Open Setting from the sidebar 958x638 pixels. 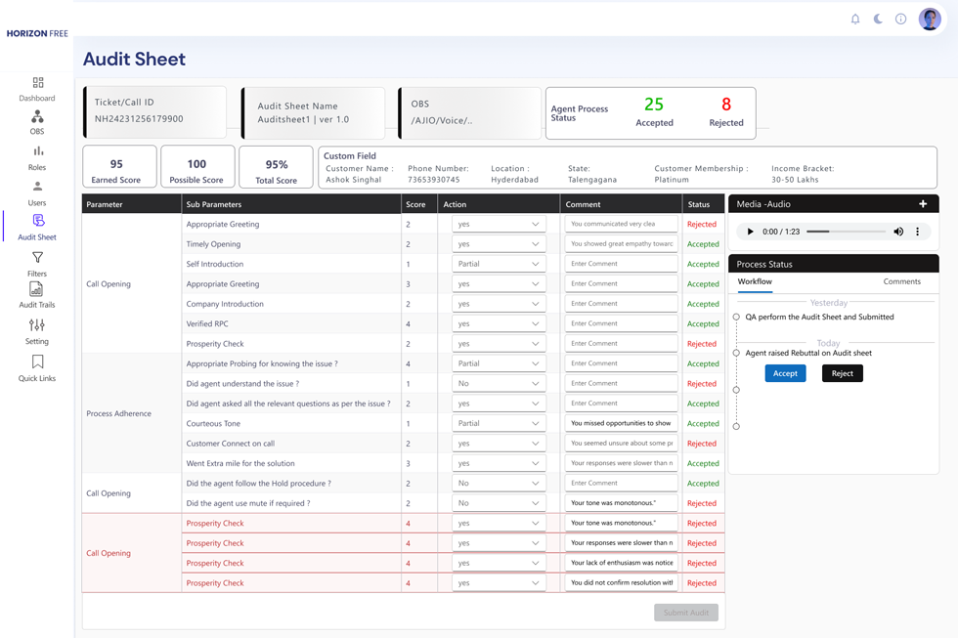(x=37, y=326)
